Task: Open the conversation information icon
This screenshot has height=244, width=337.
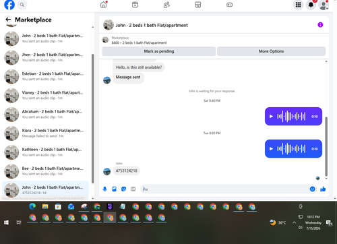Action: (320, 25)
